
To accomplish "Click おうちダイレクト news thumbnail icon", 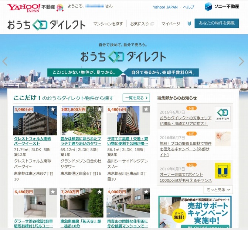I will coord(223,114).
